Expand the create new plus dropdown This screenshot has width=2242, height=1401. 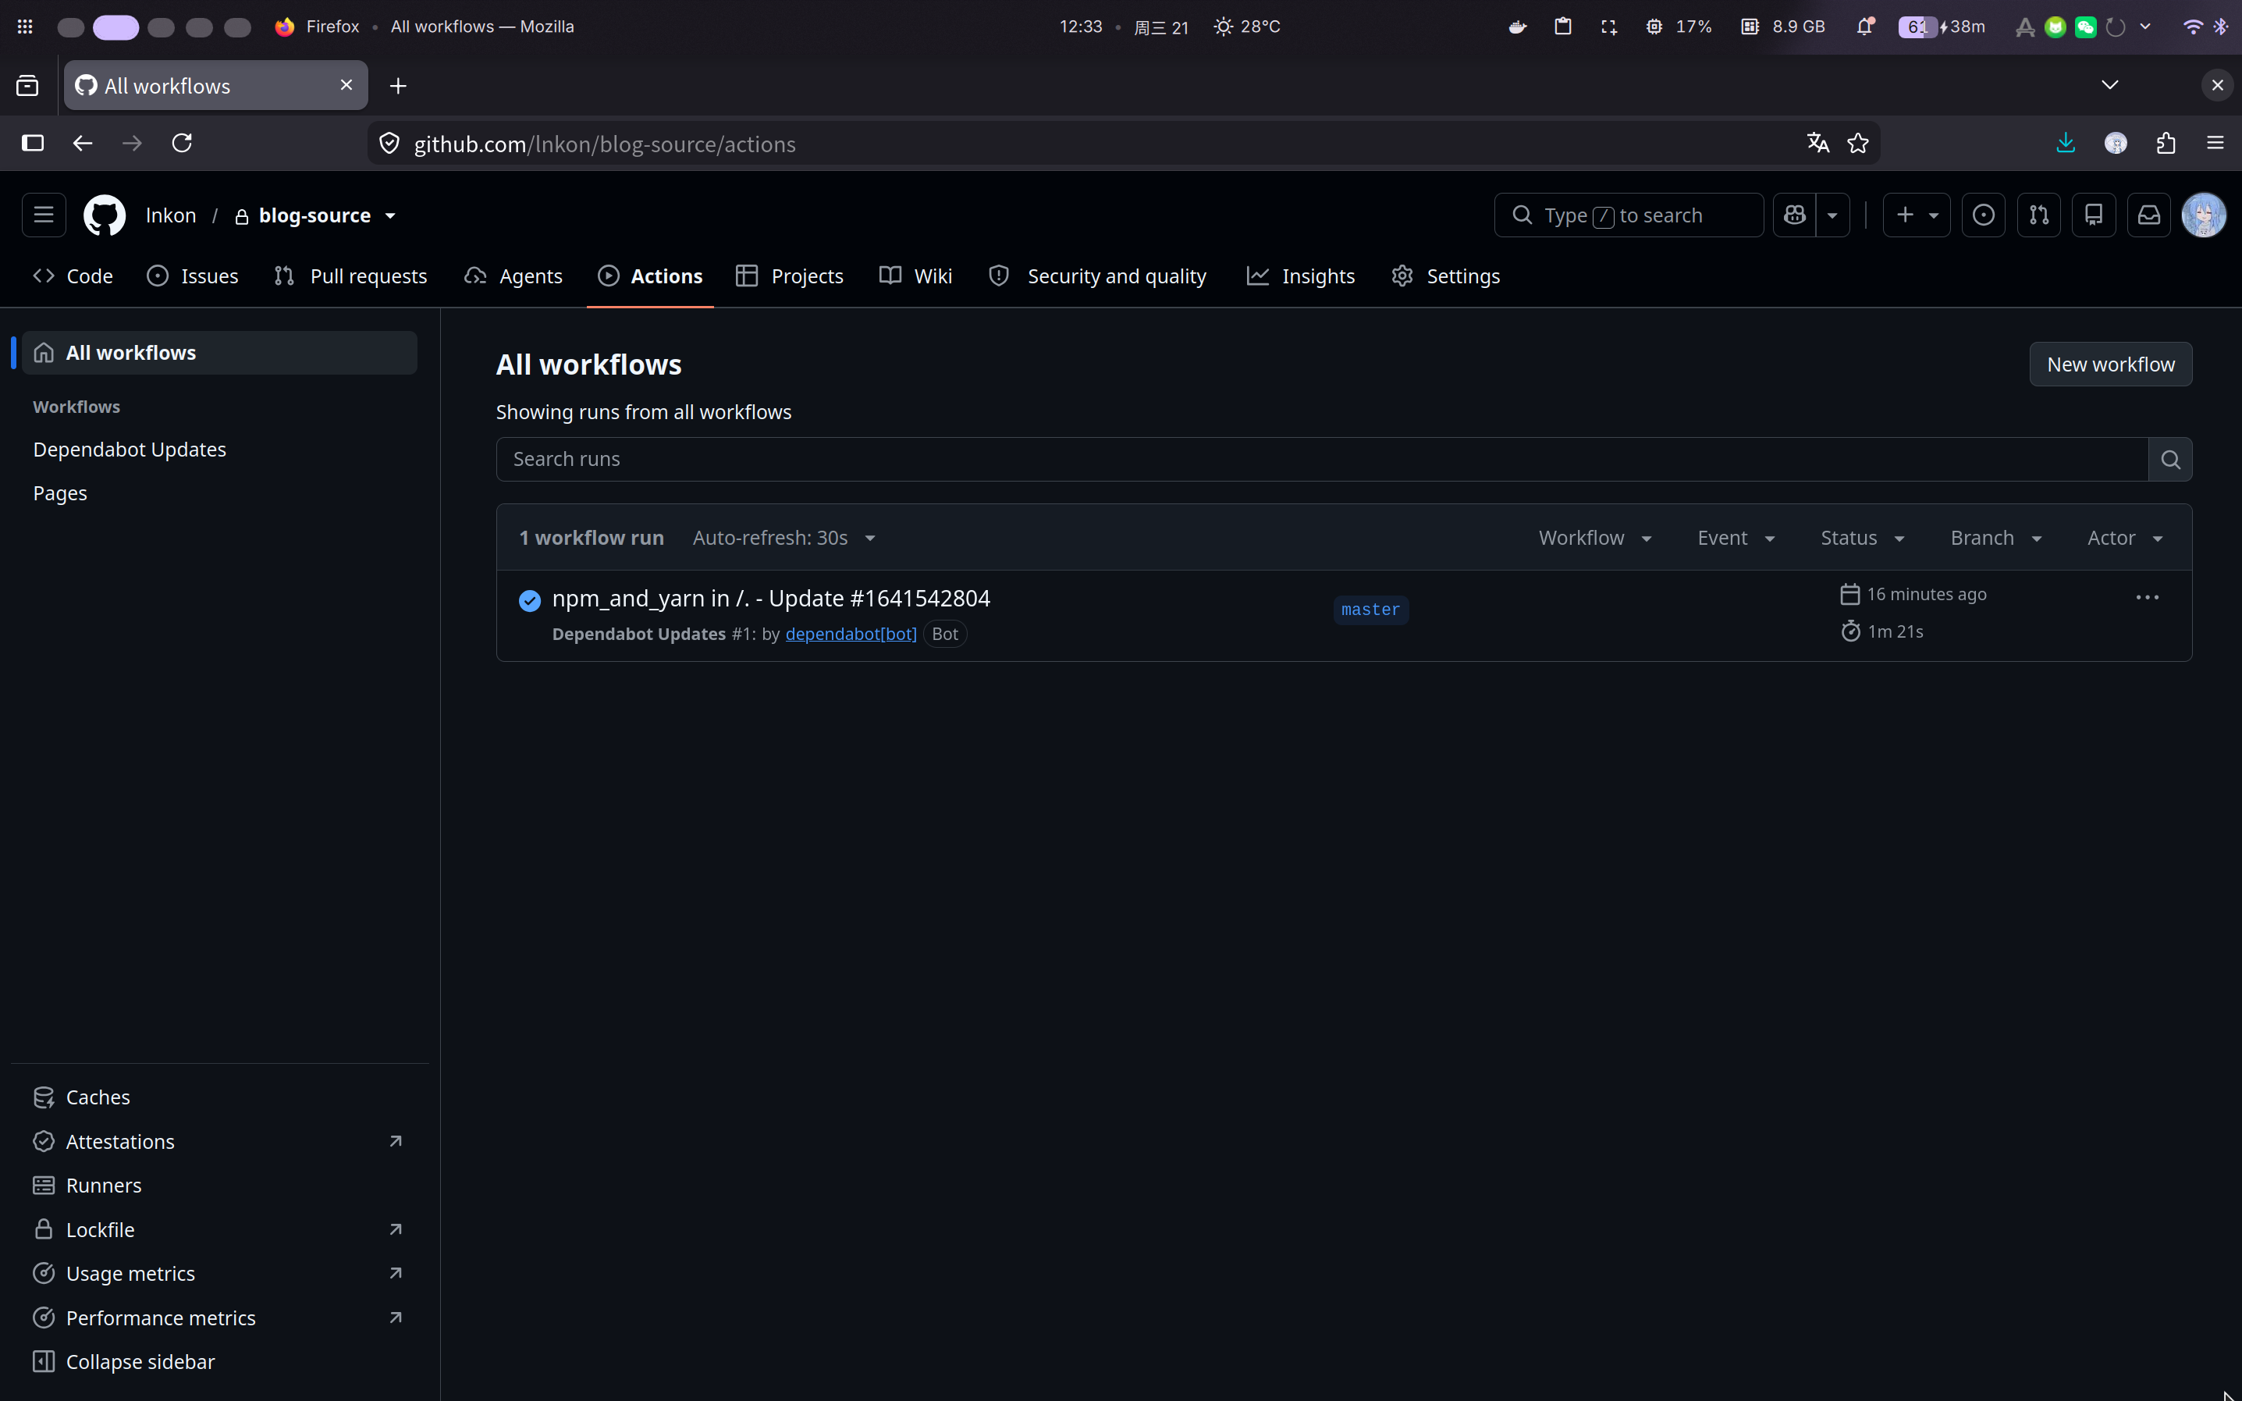(1916, 215)
